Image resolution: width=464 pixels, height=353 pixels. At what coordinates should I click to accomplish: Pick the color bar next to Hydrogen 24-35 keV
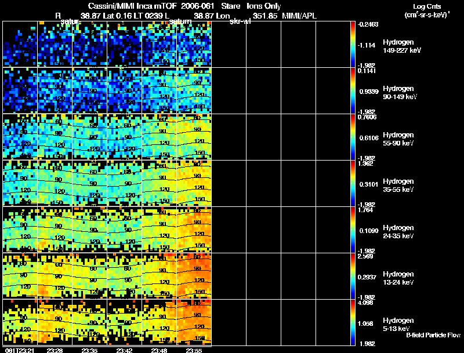(x=353, y=230)
